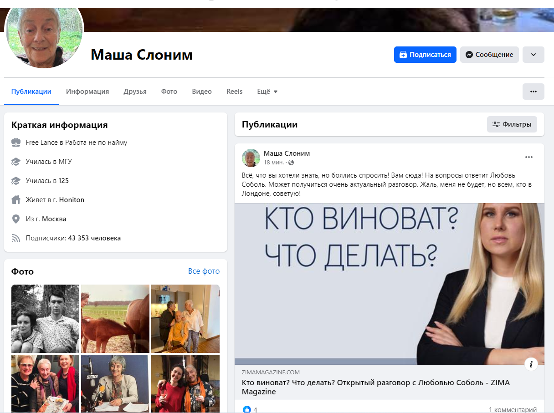Open the post's three-dots options menu
The width and height of the screenshot is (554, 413).
click(529, 157)
